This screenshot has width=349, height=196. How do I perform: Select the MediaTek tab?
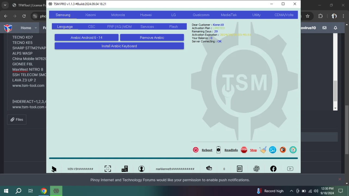tap(229, 15)
